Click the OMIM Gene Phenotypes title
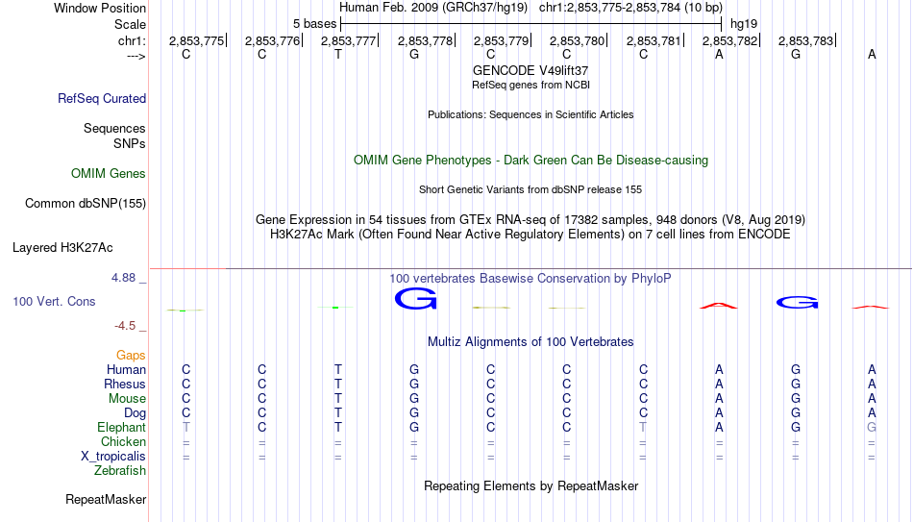Viewport: 913px width, 522px height. pos(531,161)
